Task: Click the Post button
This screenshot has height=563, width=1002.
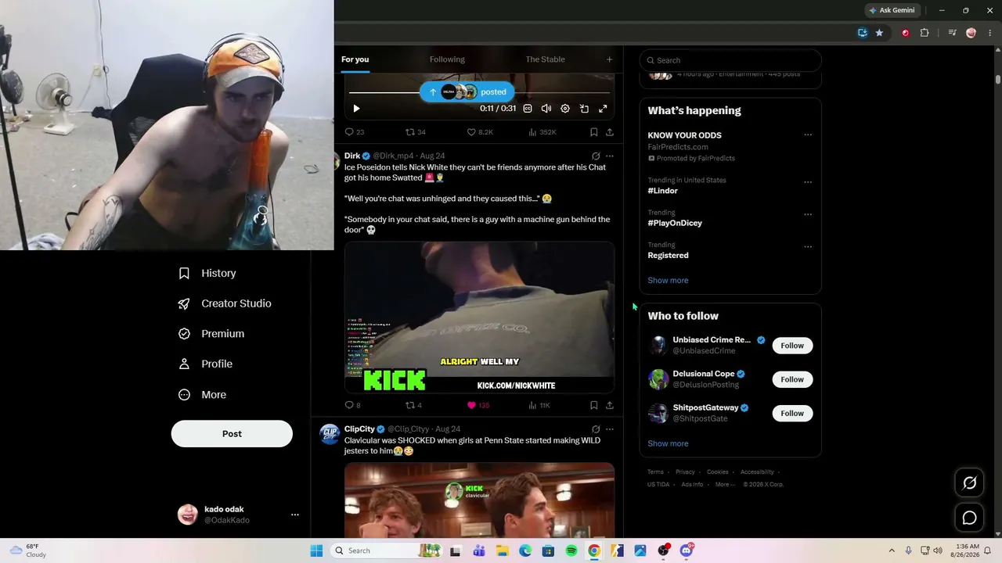Action: click(x=232, y=434)
